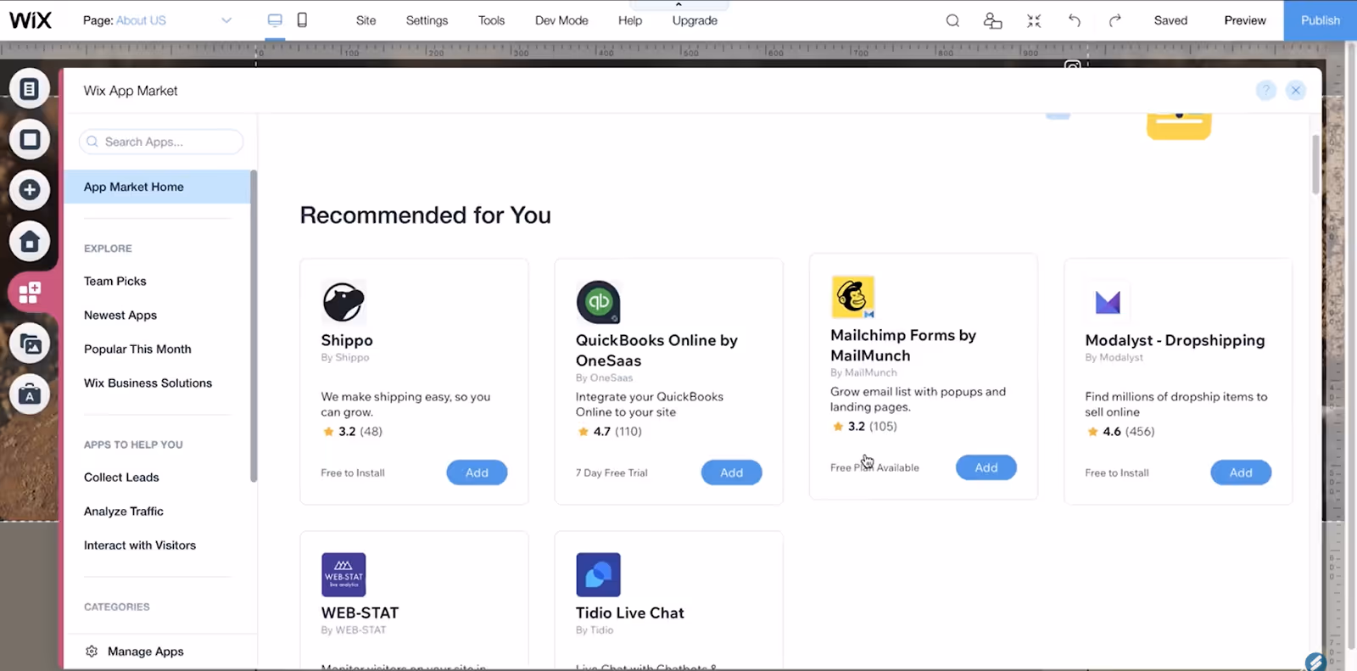Open the Upgrade menu item
Image resolution: width=1357 pixels, height=671 pixels.
695,20
